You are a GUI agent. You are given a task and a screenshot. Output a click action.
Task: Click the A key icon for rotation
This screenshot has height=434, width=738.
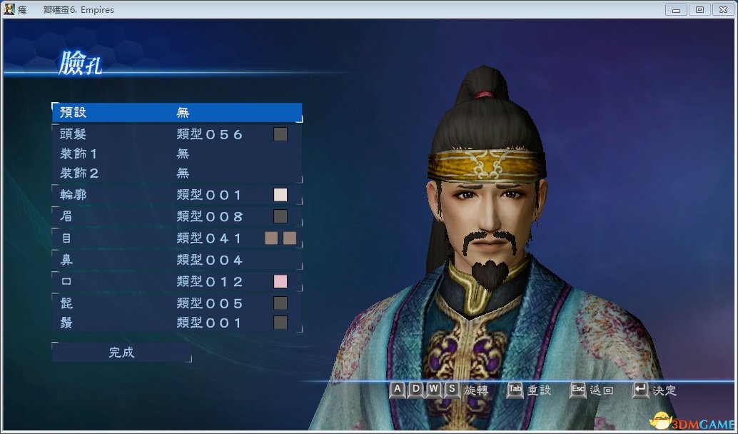[398, 390]
